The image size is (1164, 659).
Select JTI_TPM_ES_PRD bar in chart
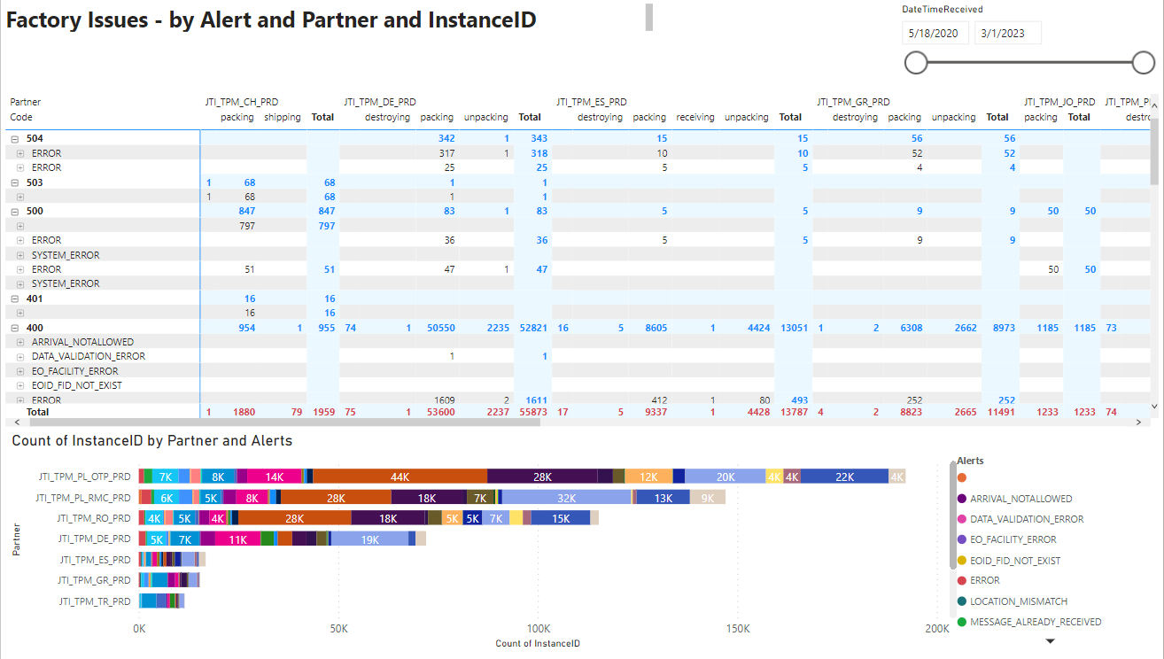click(172, 559)
